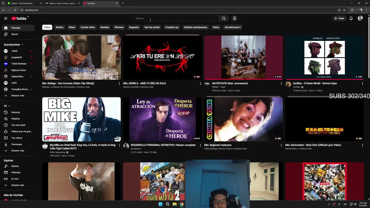Open the account avatar menu
Image resolution: width=370 pixels, height=208 pixels.
tap(360, 18)
